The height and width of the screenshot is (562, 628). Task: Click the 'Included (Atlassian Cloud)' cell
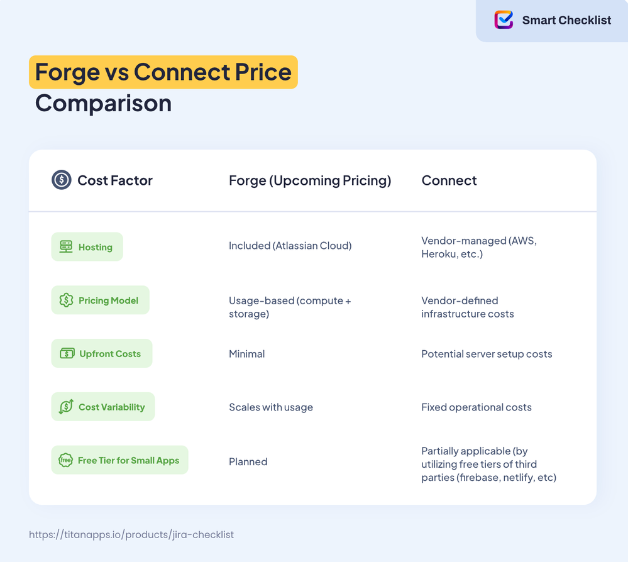[290, 246]
